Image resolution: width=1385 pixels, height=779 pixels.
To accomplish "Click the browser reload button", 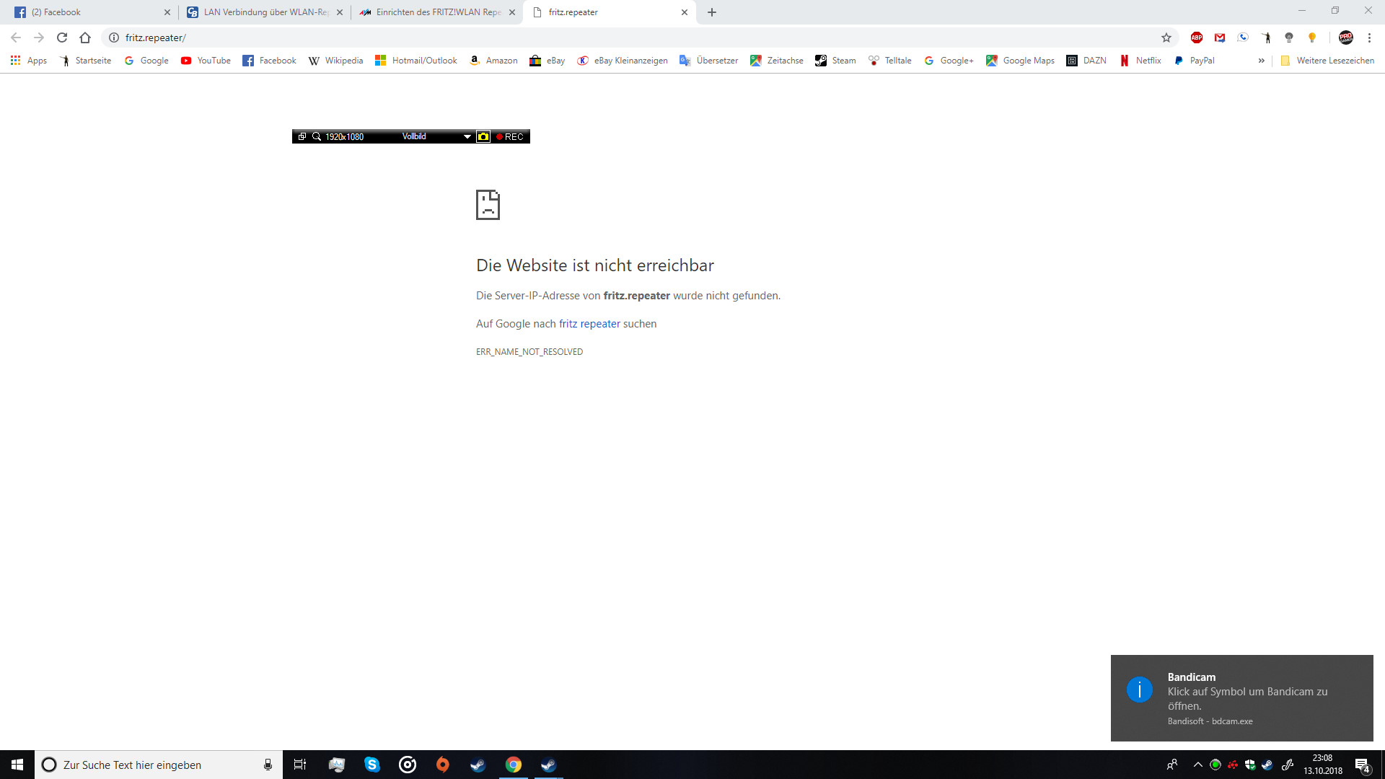I will pos(62,38).
